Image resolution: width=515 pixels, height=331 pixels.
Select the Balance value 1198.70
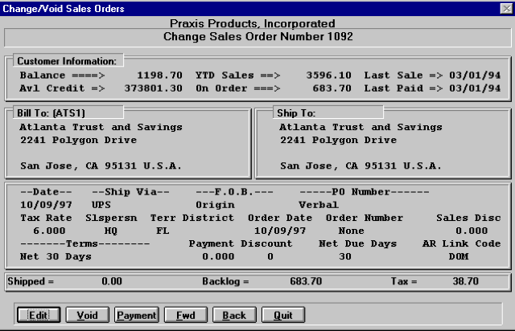[x=159, y=76]
